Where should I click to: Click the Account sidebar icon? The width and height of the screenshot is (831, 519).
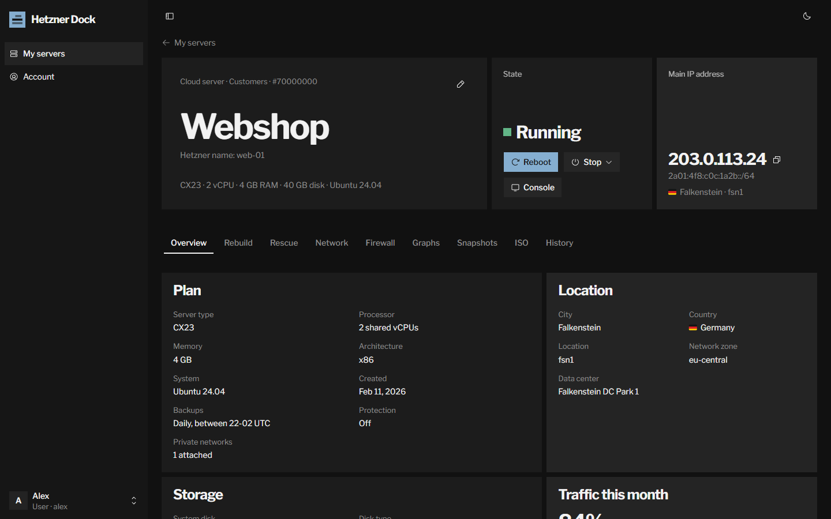pos(14,77)
